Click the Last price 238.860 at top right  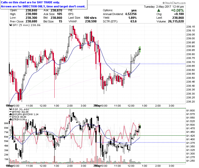[x=178, y=18]
